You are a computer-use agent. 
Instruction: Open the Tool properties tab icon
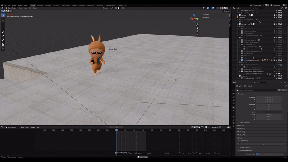tap(233, 86)
